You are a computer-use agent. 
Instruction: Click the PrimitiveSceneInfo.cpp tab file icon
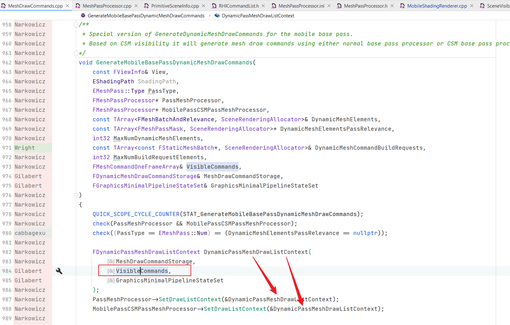pyautogui.click(x=146, y=6)
